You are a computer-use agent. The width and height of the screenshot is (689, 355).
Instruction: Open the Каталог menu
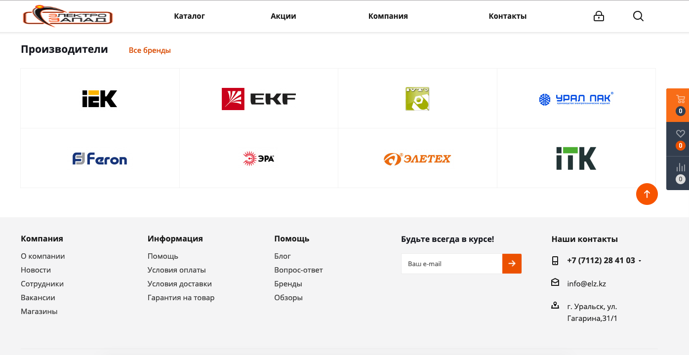point(190,16)
